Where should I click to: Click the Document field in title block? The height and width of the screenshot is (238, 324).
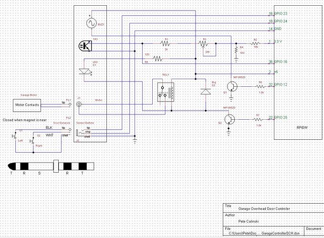point(314,229)
